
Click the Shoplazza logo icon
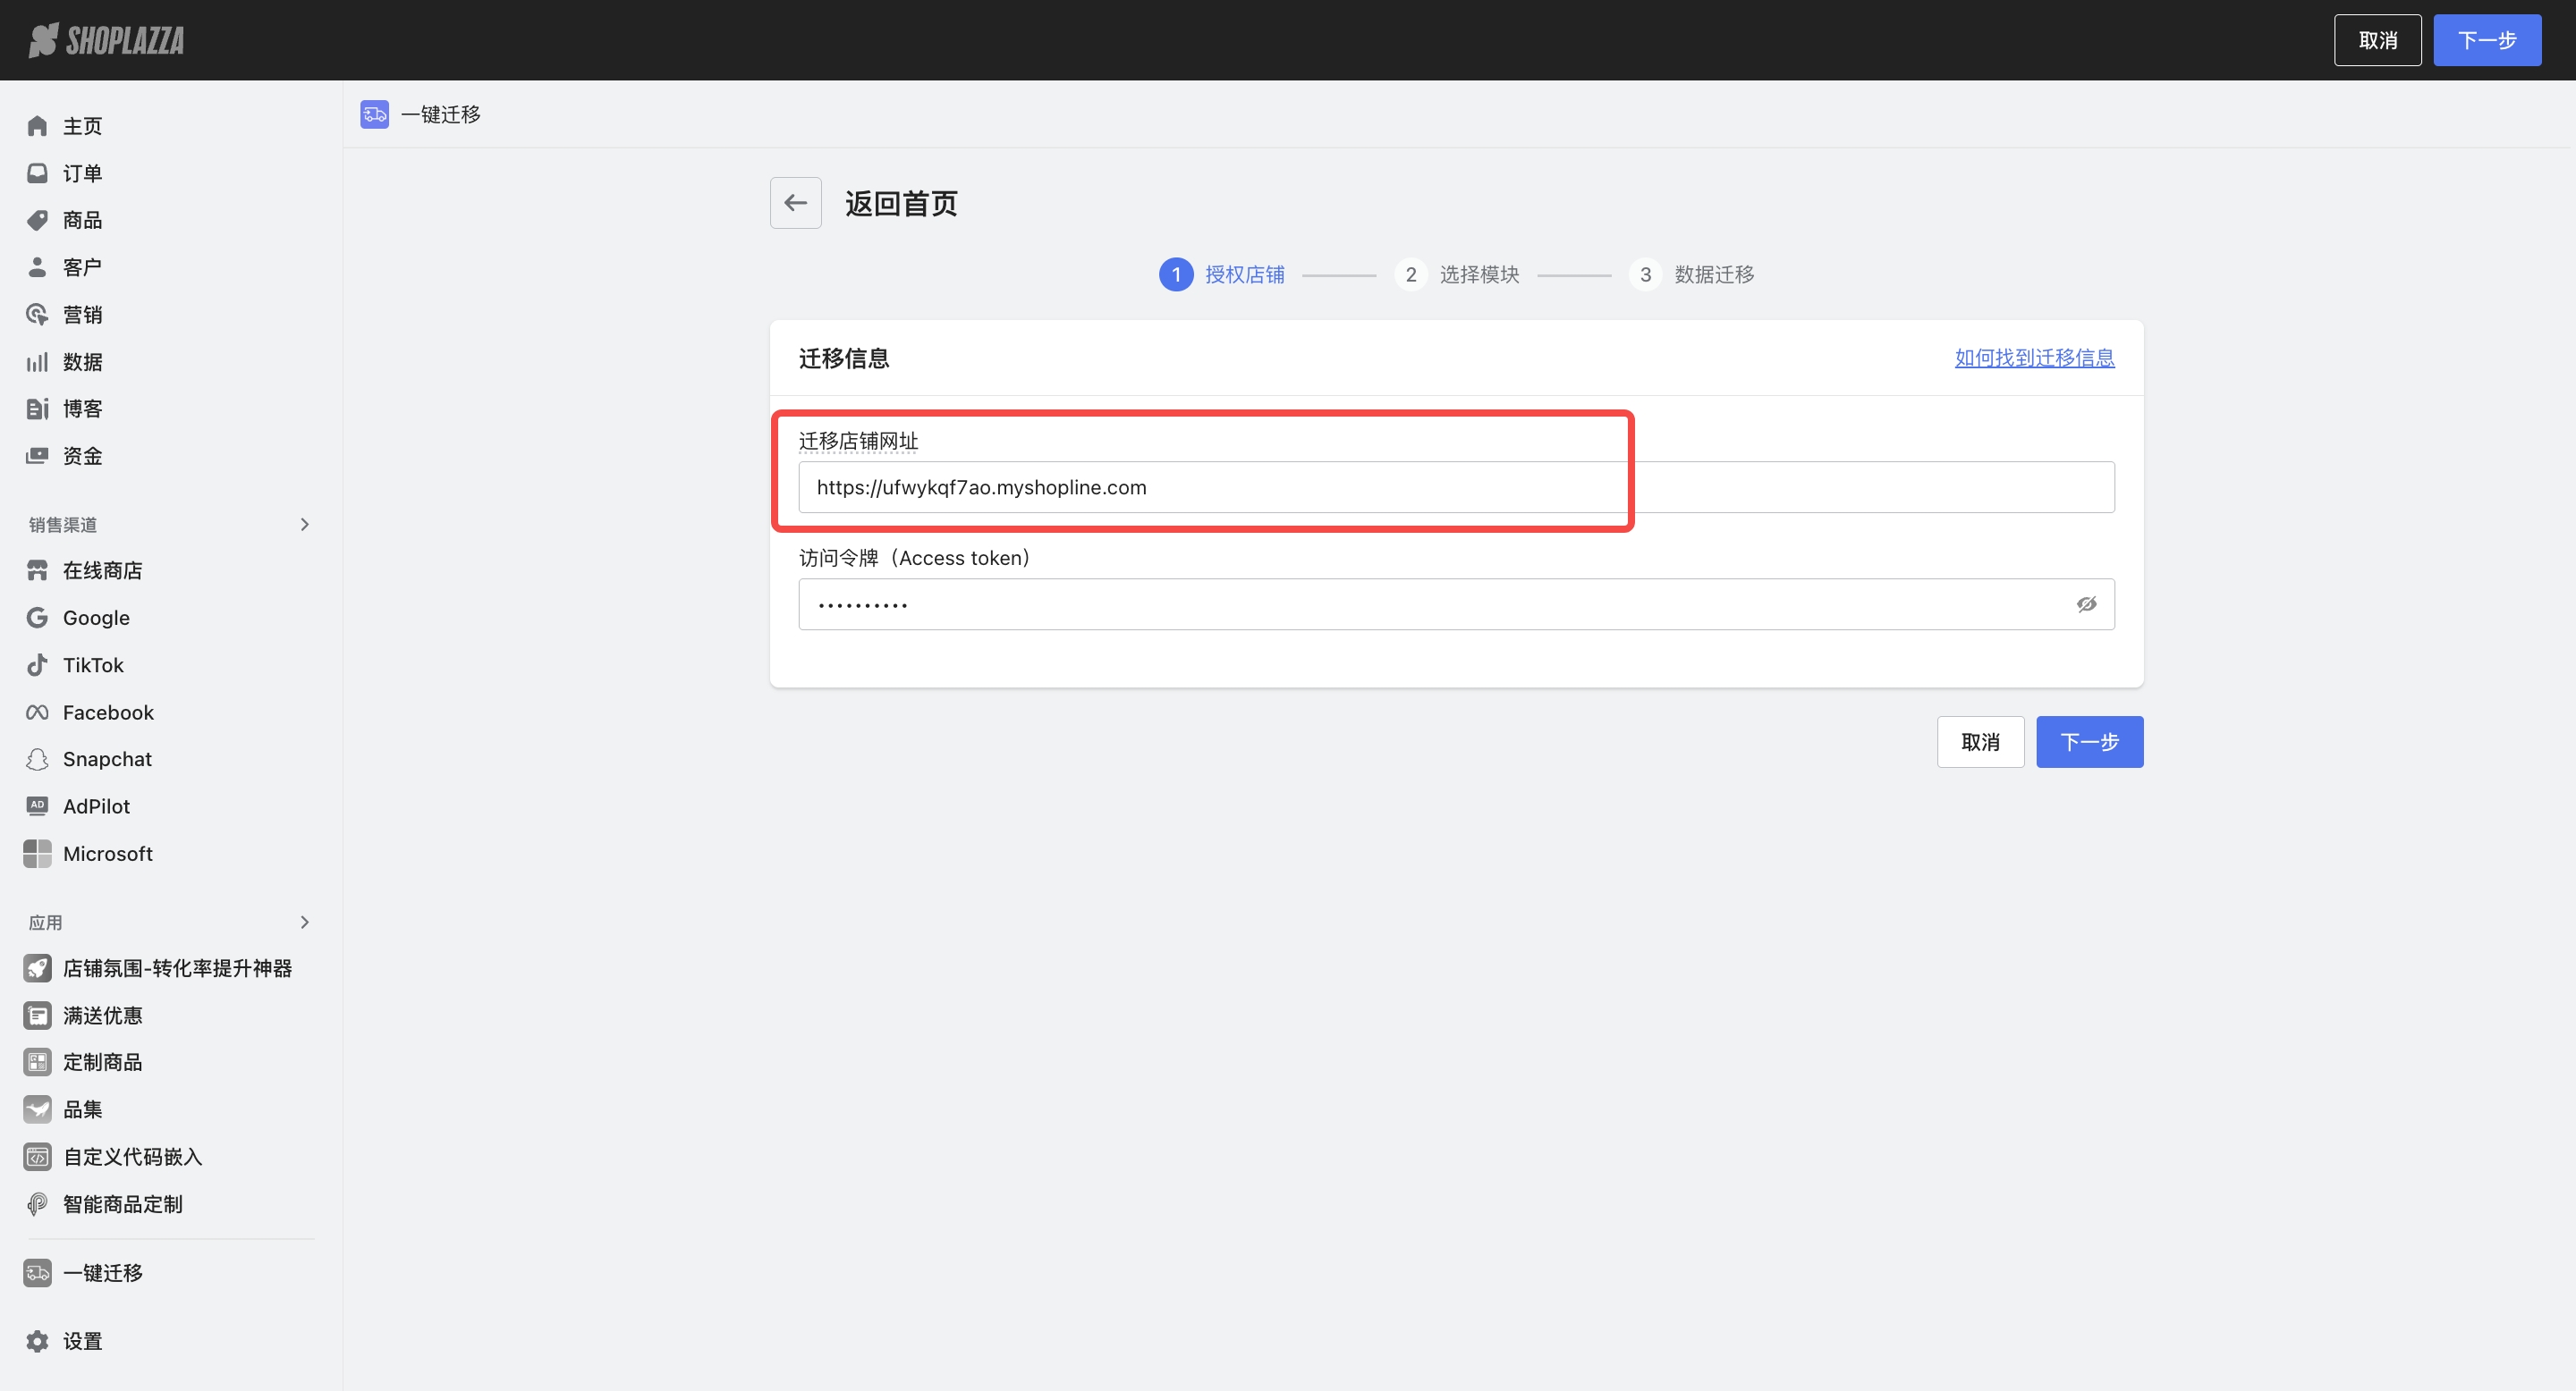(x=43, y=40)
